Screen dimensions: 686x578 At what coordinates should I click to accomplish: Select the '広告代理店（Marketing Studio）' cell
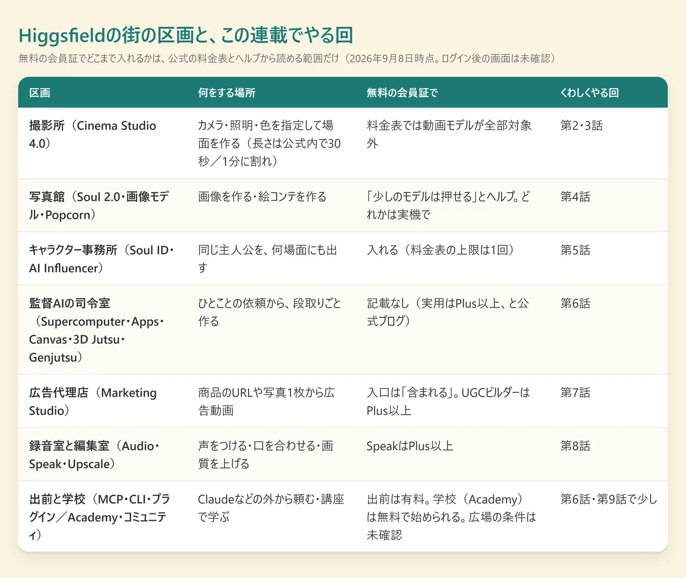coord(102,401)
